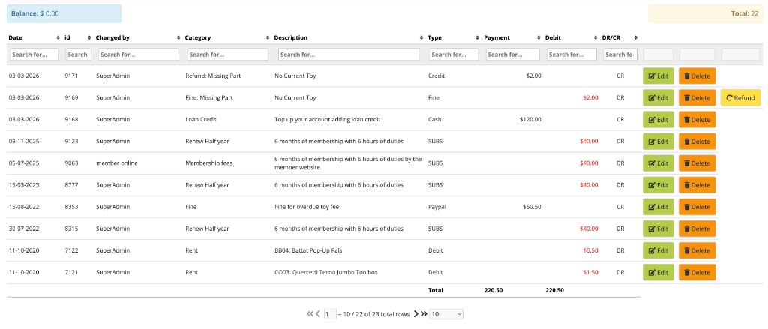The width and height of the screenshot is (768, 329).
Task: Click 'Top up your account adding loan credit'
Action: coord(328,120)
